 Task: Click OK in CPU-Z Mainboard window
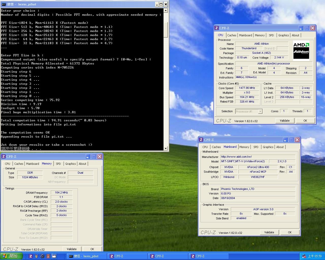[290, 232]
